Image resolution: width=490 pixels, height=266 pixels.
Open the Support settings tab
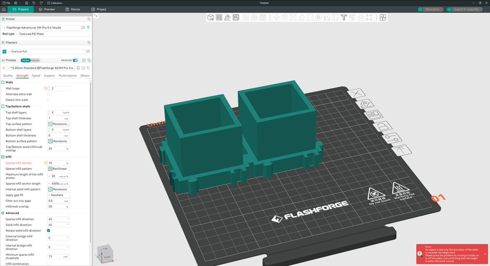pyautogui.click(x=49, y=76)
